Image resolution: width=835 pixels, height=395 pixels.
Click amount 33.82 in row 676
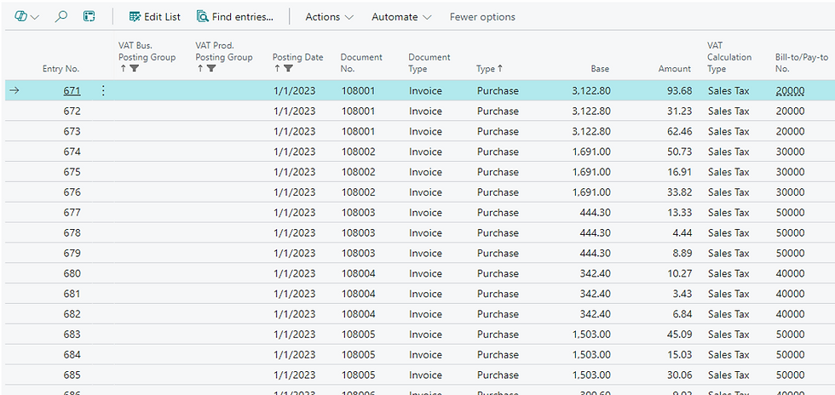pos(680,192)
